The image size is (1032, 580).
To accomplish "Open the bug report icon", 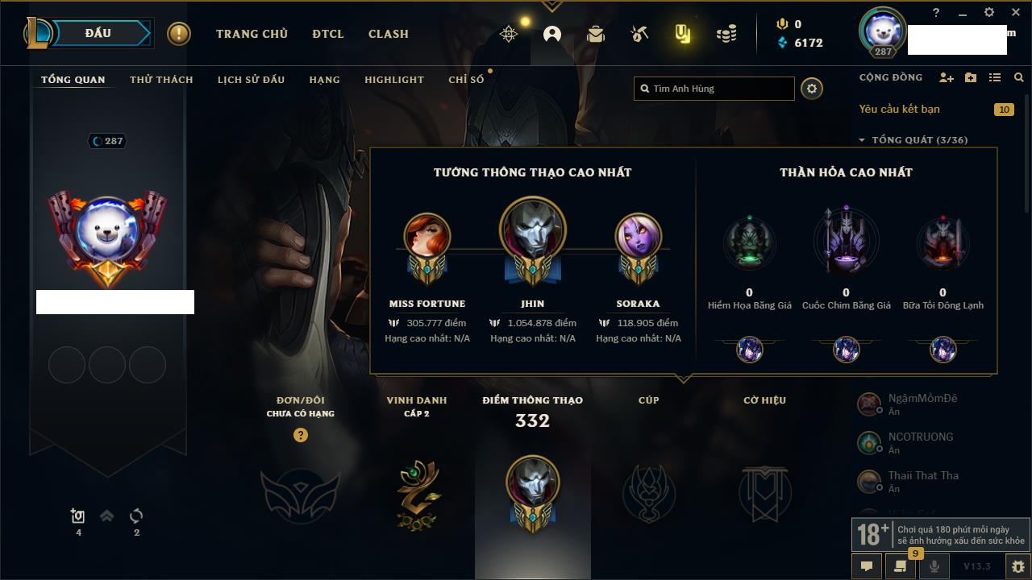I will click(x=1017, y=566).
